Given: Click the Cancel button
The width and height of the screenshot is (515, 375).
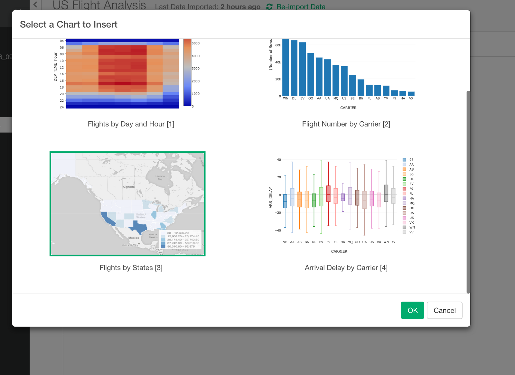Looking at the screenshot, I should coord(445,310).
